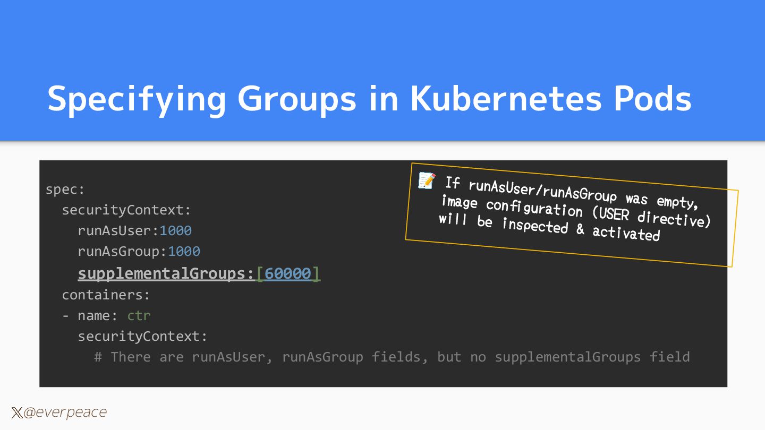
Task: Click the slide title 'Specifying Groups in Kubernetes Pods'
Action: tap(369, 99)
